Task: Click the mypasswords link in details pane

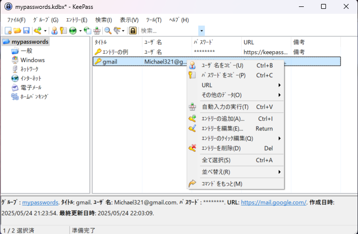Action: (40, 202)
